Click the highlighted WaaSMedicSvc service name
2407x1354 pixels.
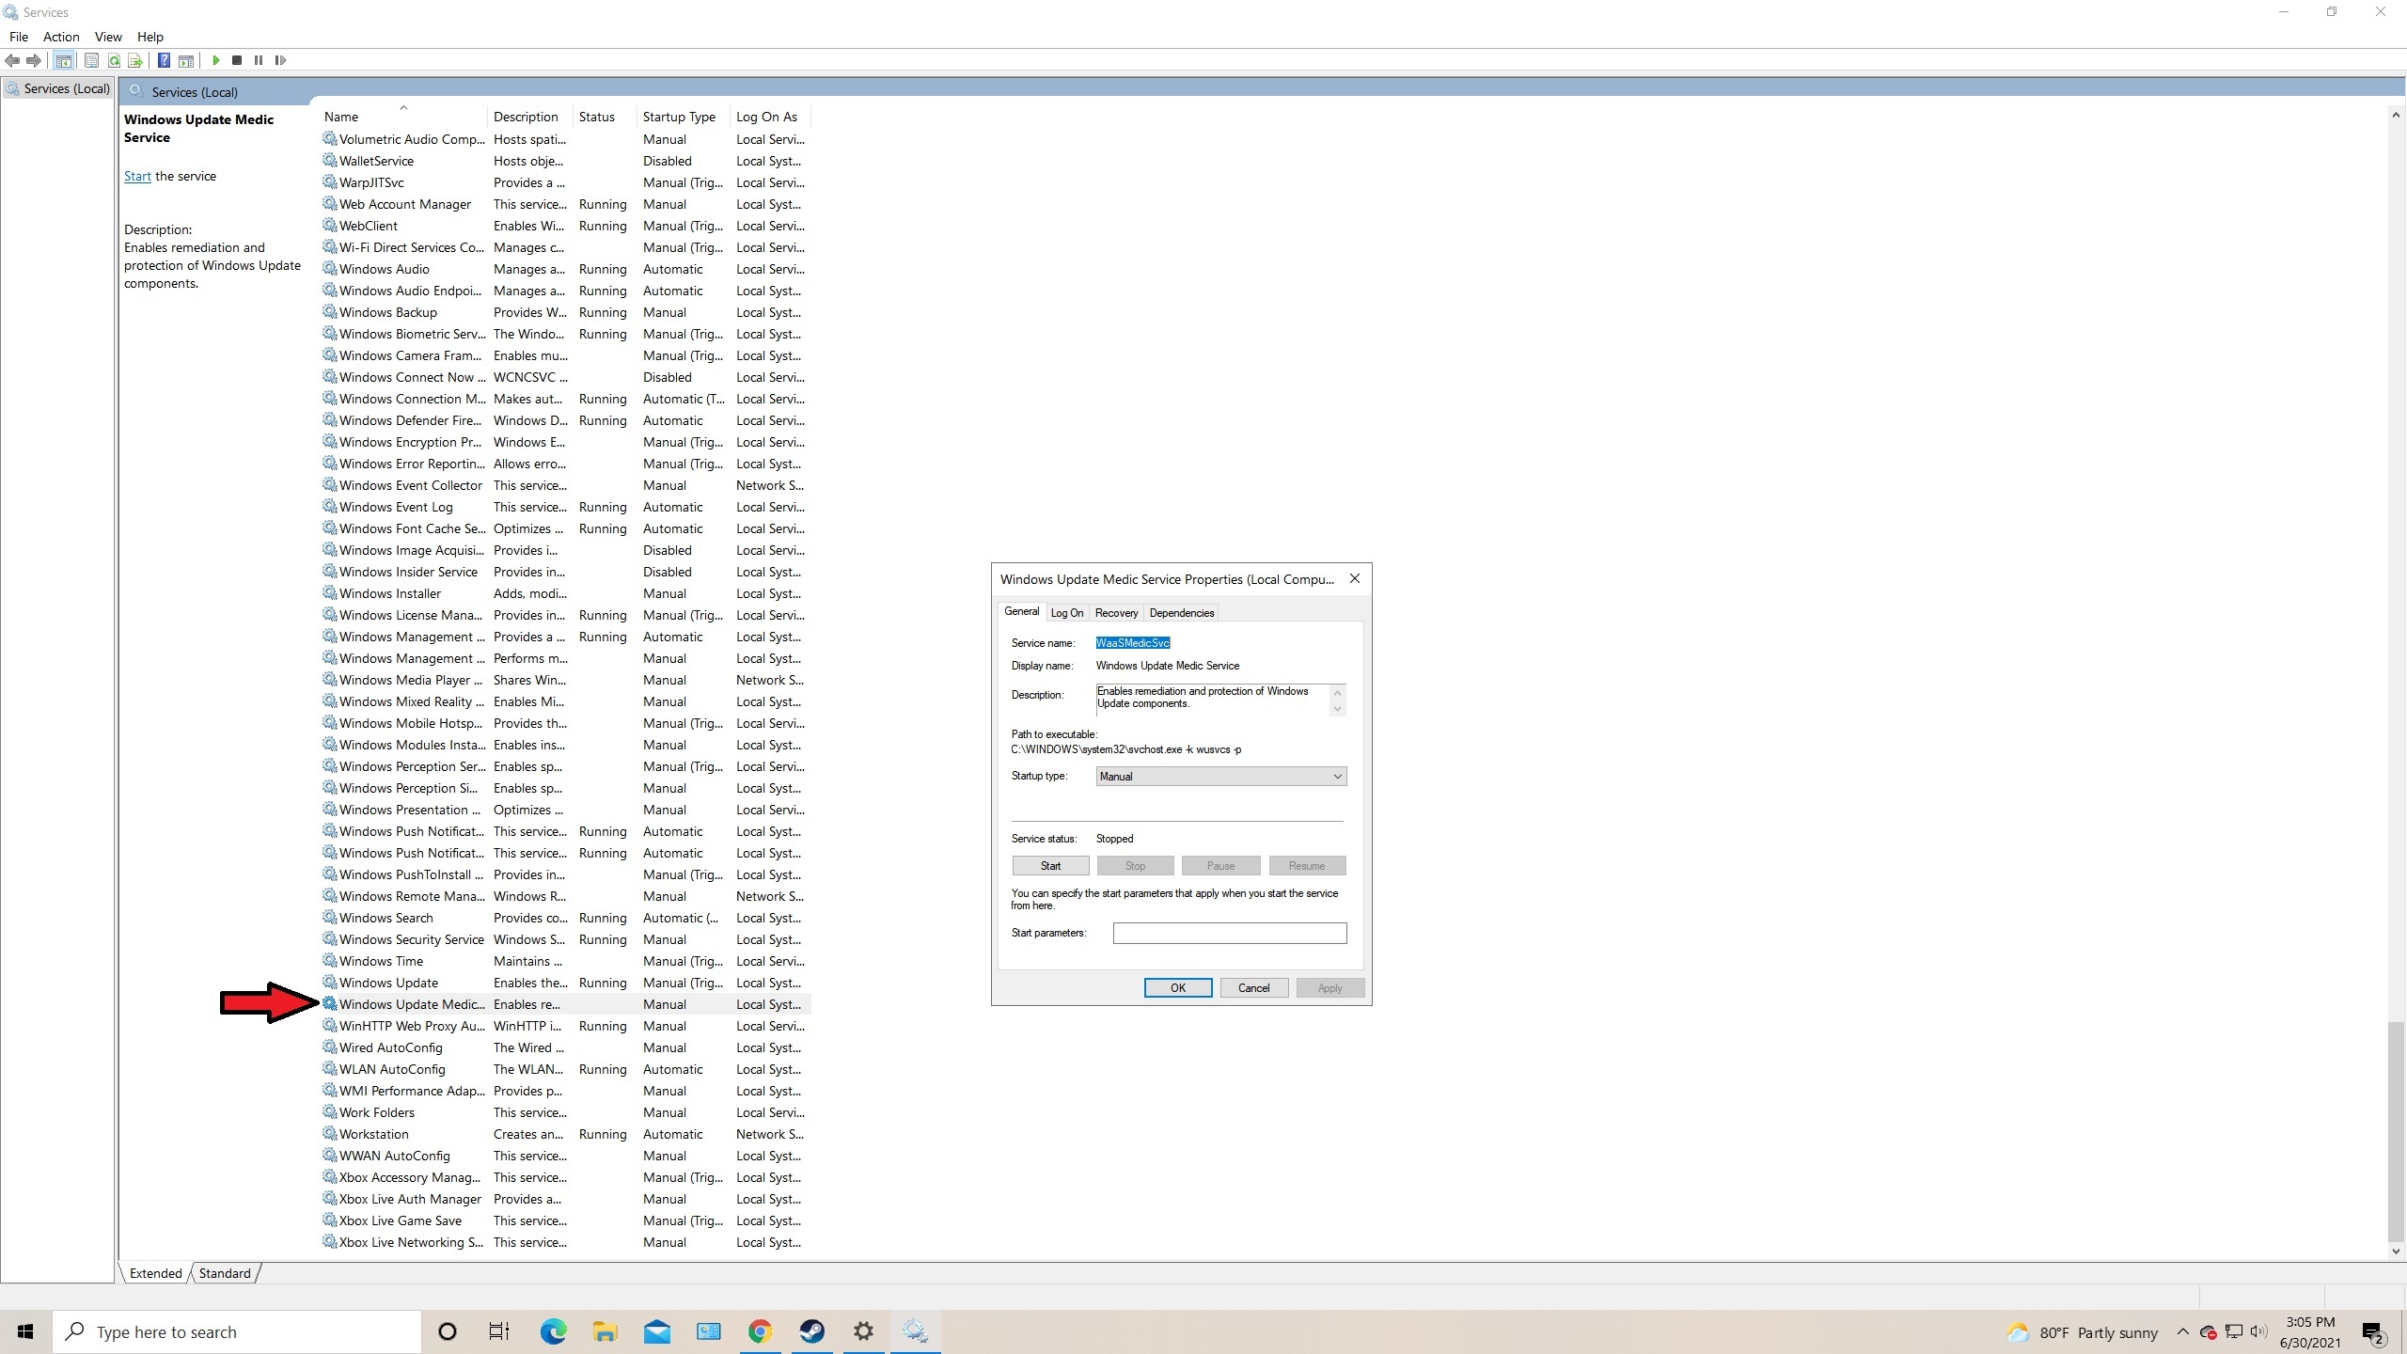1133,643
